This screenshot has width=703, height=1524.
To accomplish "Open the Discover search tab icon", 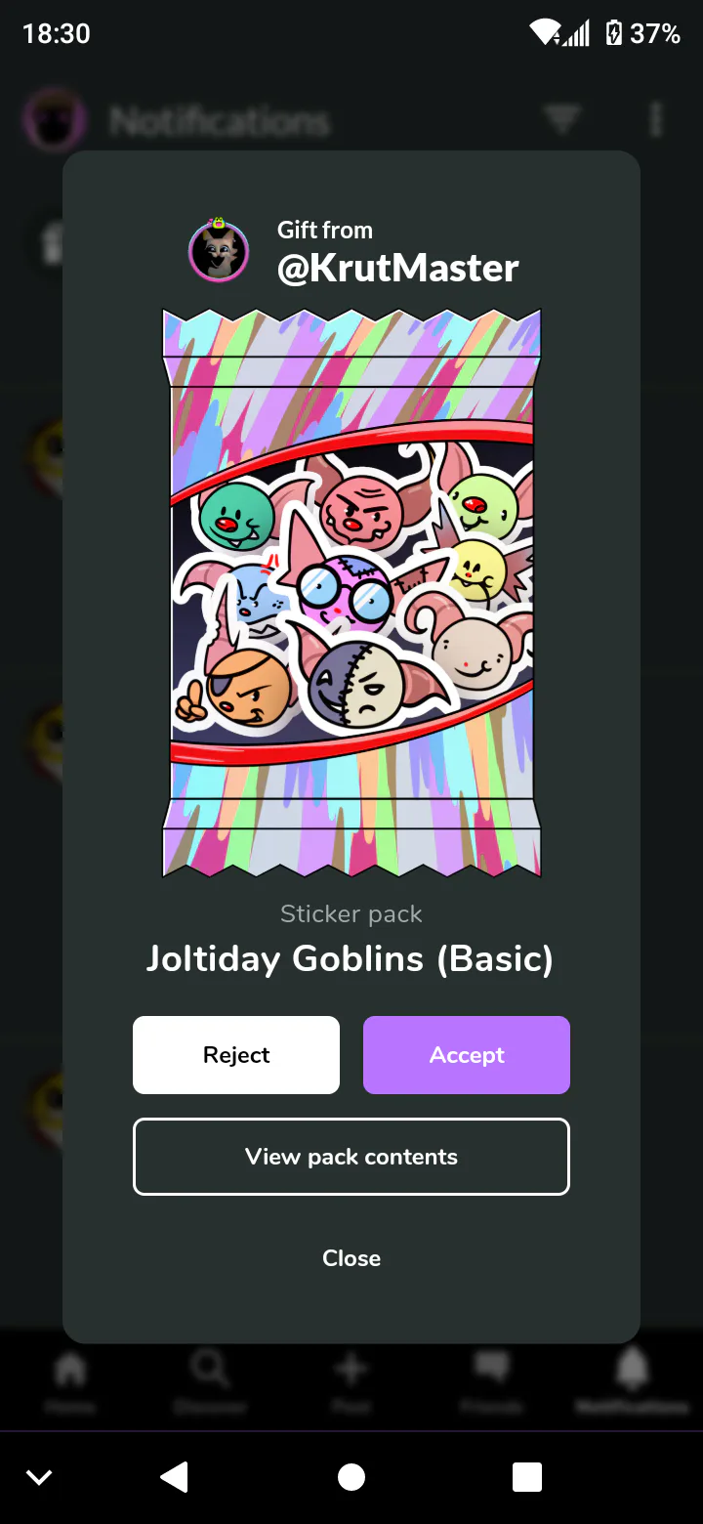I will tap(211, 1370).
